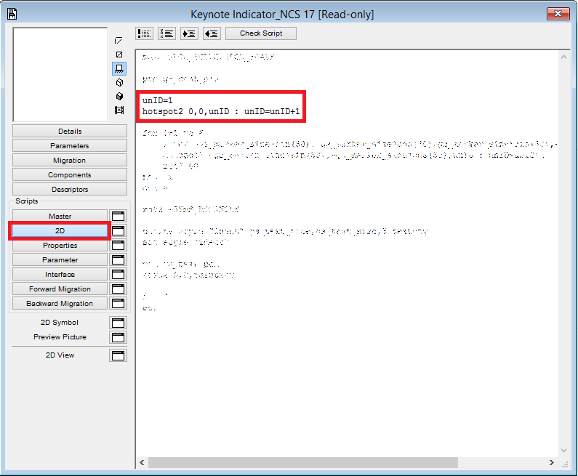Switch to the Master script
The image size is (578, 476).
(x=60, y=217)
